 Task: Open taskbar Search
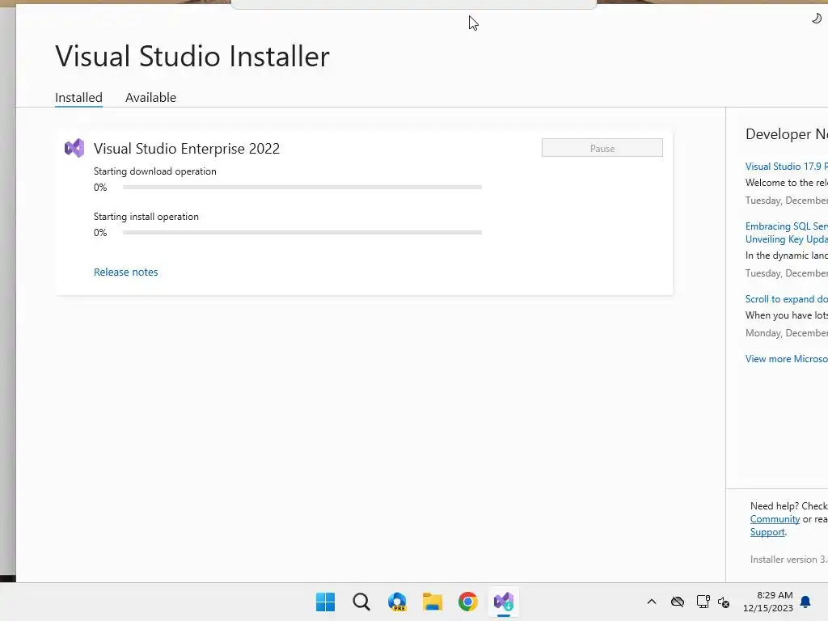tap(361, 602)
